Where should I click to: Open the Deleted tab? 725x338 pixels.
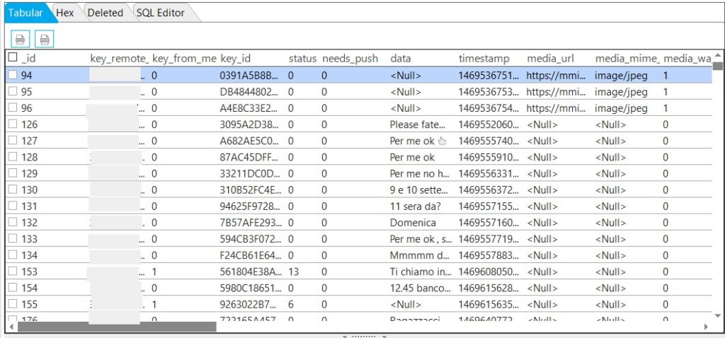(x=105, y=13)
